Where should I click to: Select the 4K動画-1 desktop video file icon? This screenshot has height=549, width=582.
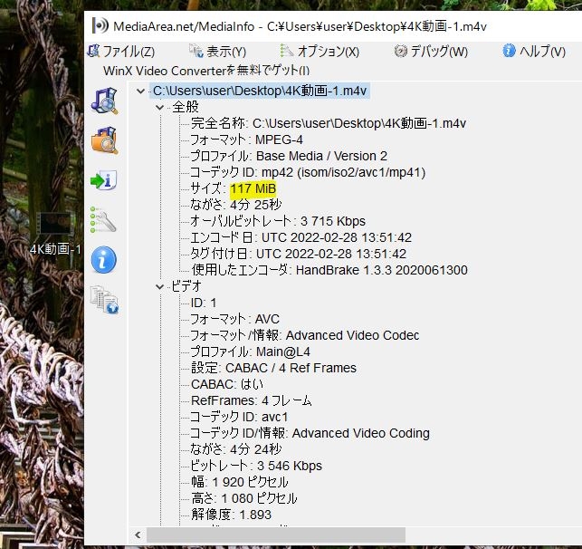click(55, 233)
